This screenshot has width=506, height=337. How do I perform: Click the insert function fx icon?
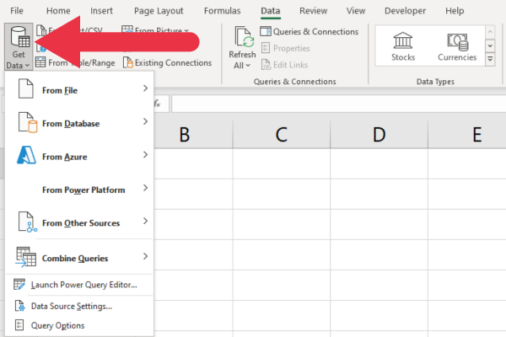coord(157,104)
